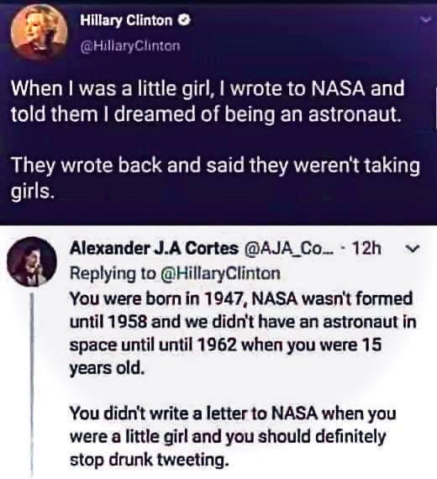
Task: Click the 'They wrote back' tweet paragraph
Action: coord(215,178)
